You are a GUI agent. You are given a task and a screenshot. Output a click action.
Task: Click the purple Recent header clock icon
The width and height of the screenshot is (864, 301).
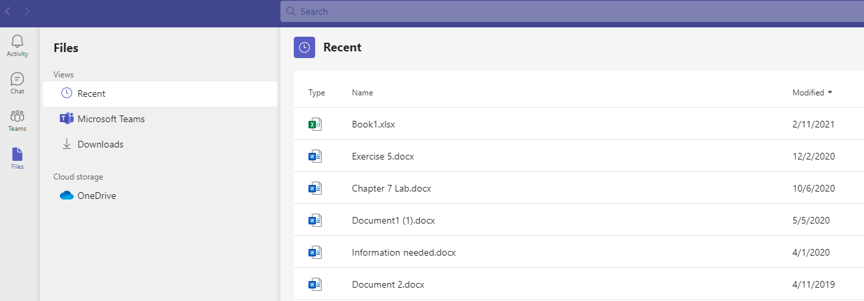tap(304, 47)
